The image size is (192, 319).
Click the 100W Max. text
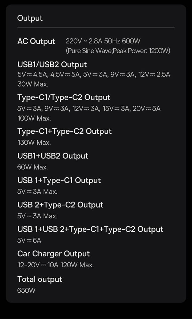[34, 118]
